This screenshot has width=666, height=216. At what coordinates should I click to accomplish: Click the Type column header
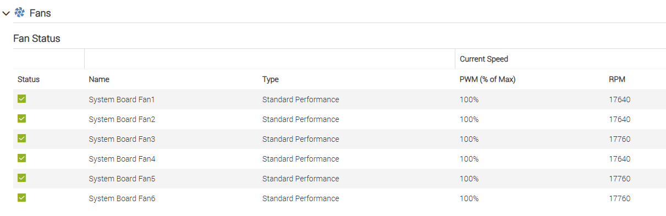tap(271, 79)
